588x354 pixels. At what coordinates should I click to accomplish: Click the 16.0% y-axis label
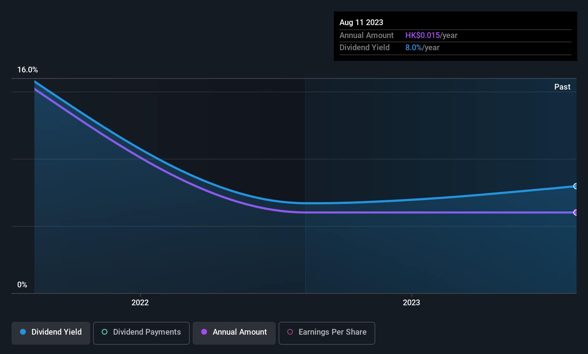[28, 70]
